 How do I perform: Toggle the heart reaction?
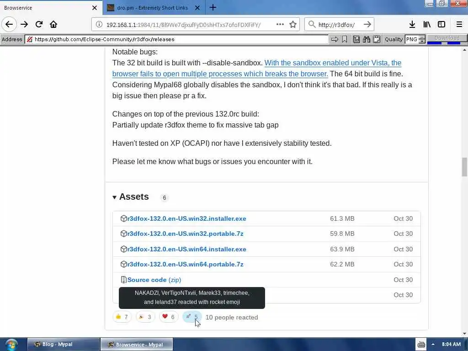click(x=168, y=317)
